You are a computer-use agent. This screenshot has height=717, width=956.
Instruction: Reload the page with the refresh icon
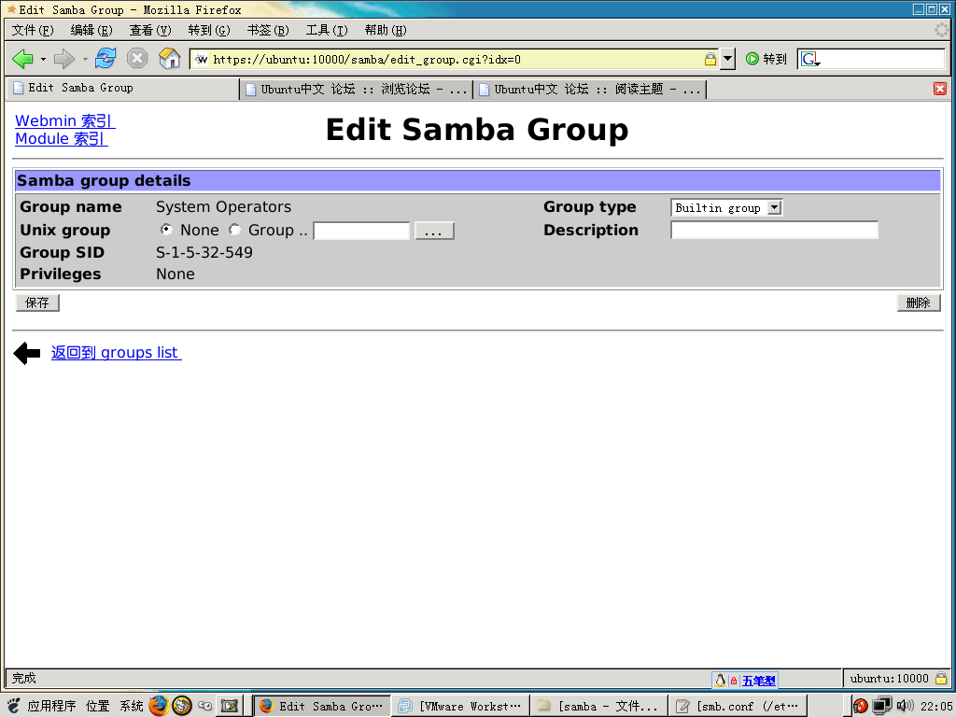click(x=105, y=59)
